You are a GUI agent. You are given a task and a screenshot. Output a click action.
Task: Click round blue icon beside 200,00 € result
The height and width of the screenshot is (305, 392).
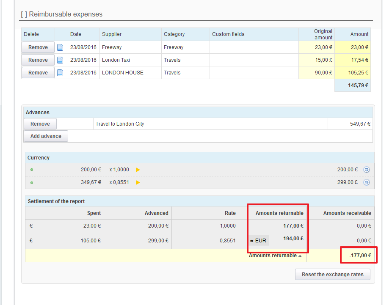point(367,170)
